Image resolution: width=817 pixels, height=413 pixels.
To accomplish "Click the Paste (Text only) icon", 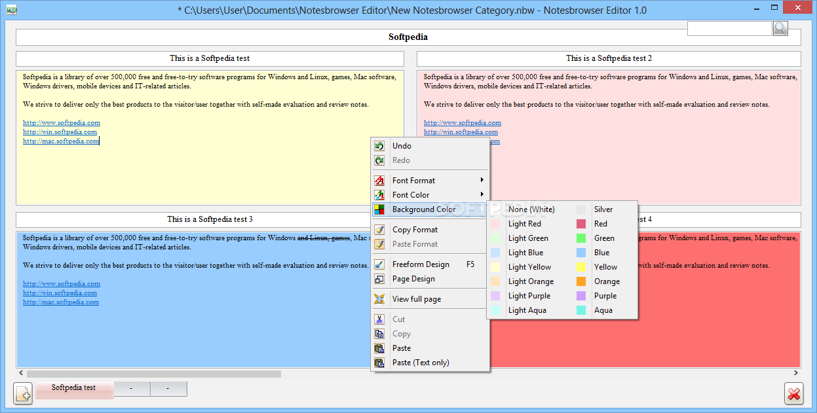I will 379,363.
